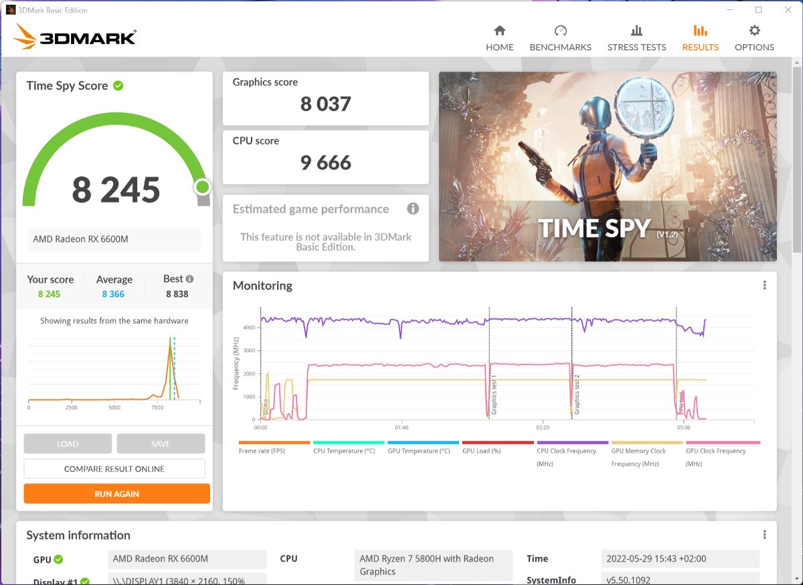The height and width of the screenshot is (585, 803).
Task: Toggle the CPU Temperature legend series
Action: click(344, 451)
